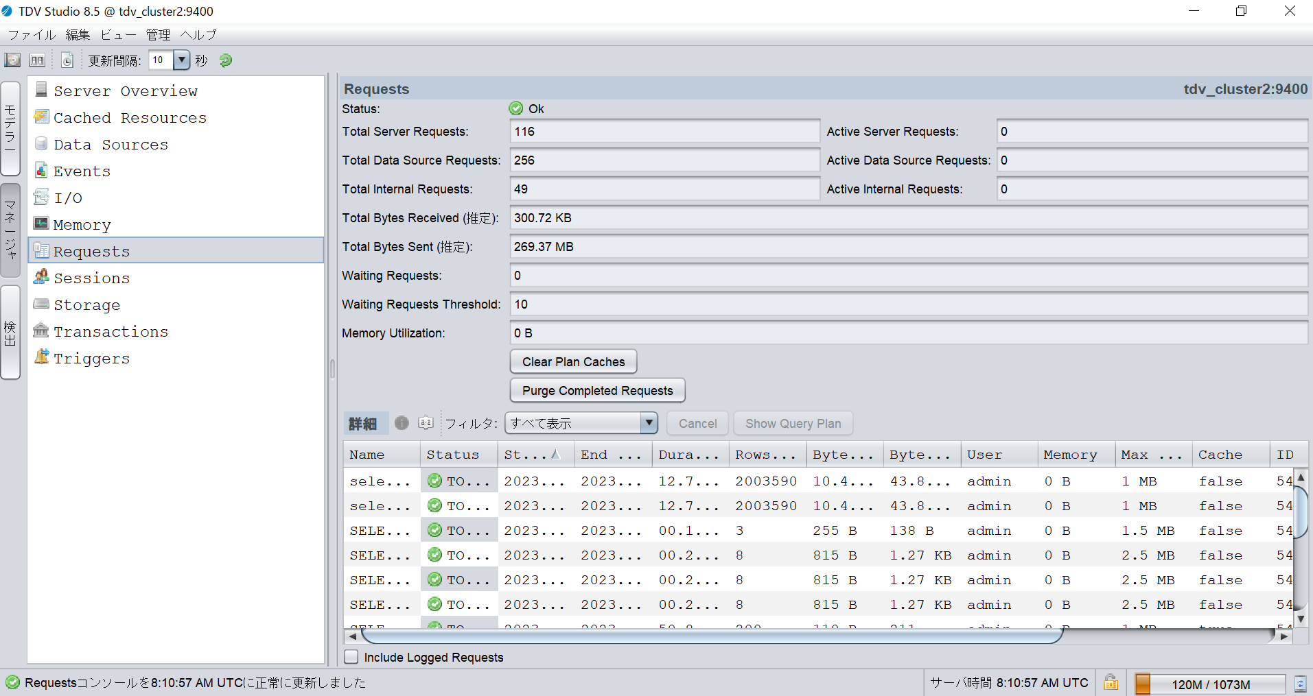This screenshot has height=696, width=1313.
Task: Open the update interval dropdown arrow
Action: point(181,60)
